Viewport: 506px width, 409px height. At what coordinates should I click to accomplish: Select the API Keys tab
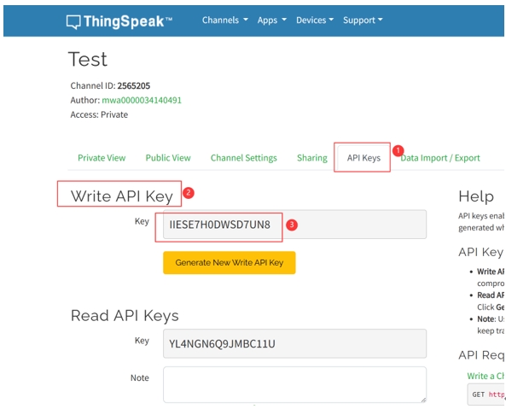point(364,158)
